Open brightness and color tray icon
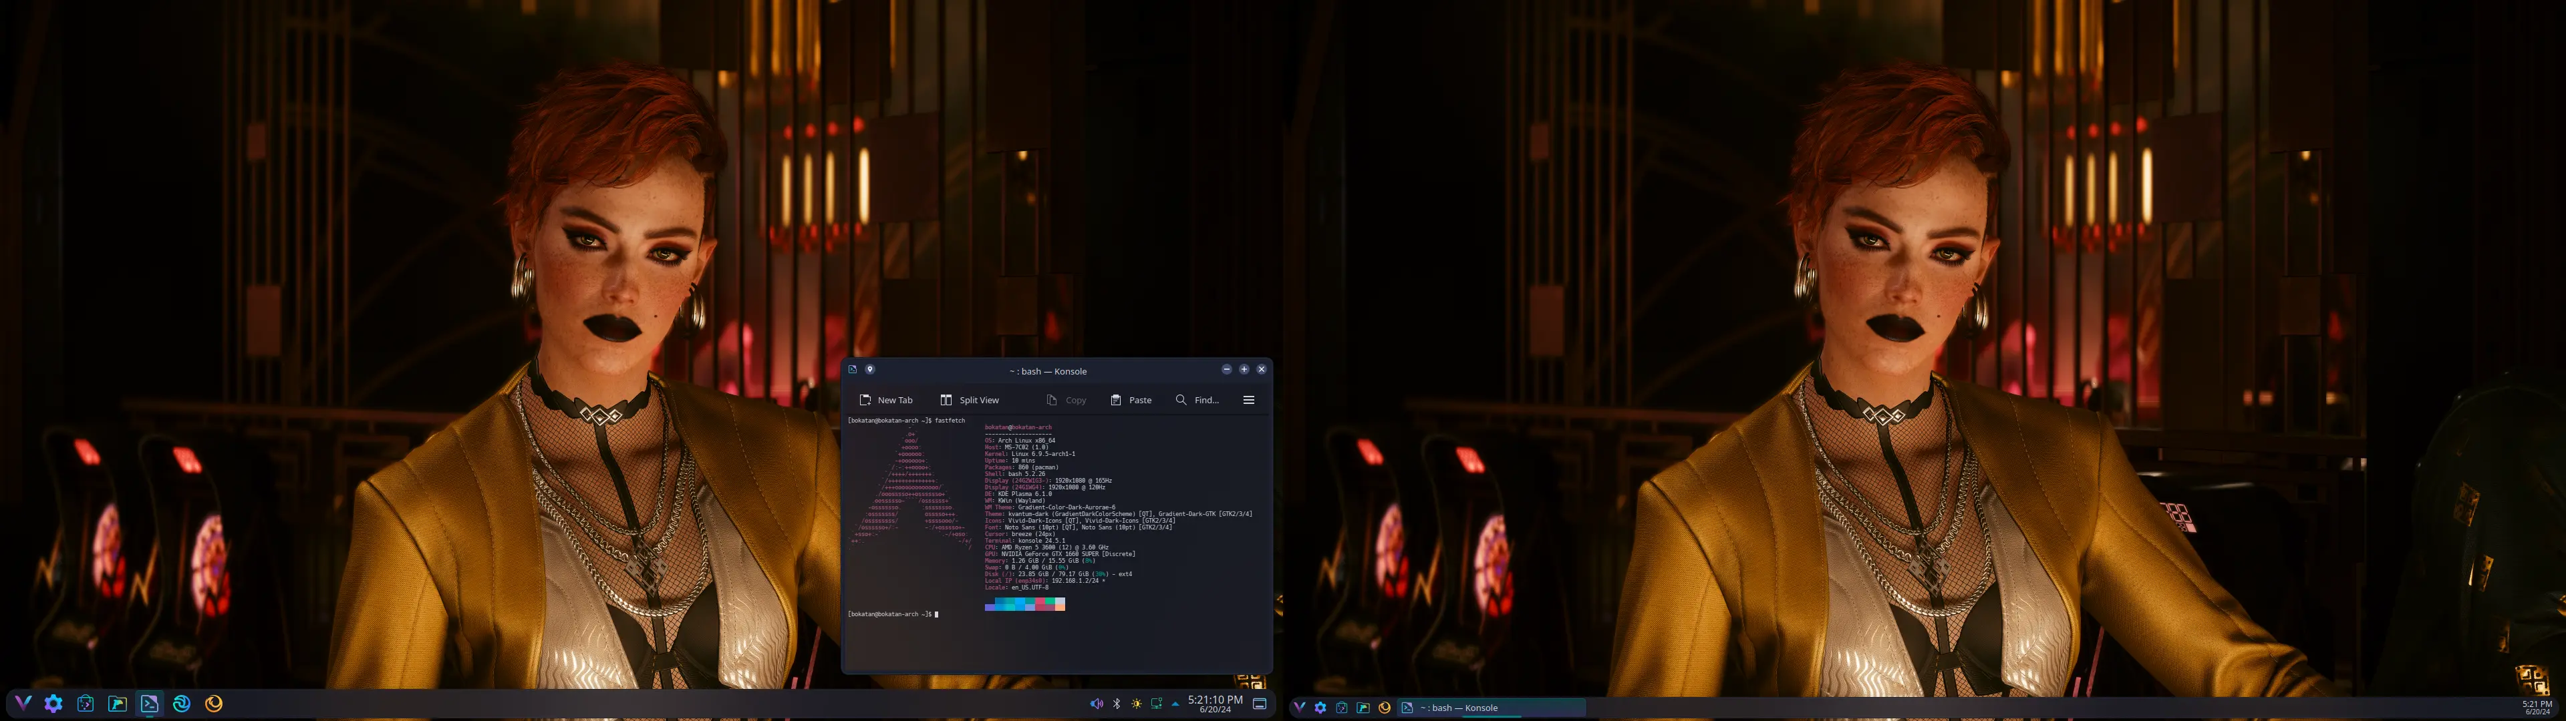The width and height of the screenshot is (2566, 721). coord(1137,703)
